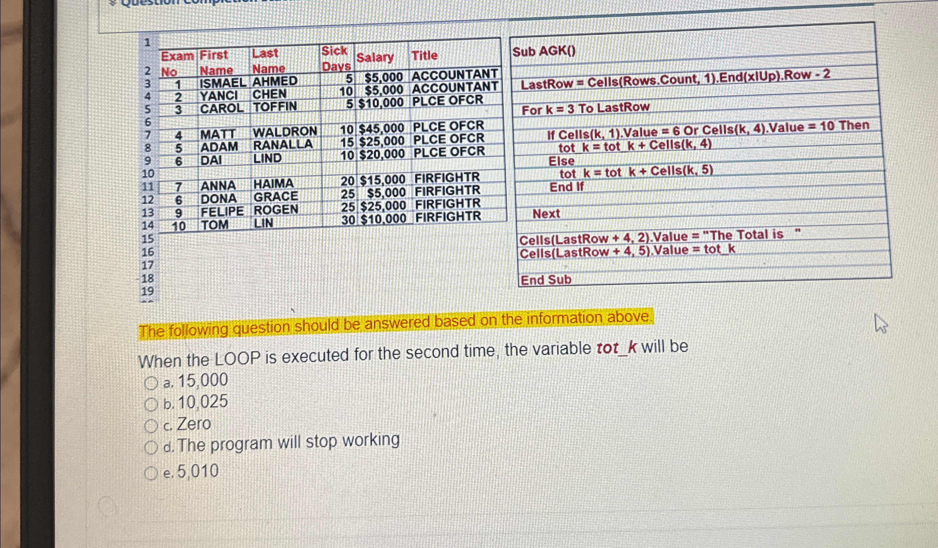938x548 pixels.
Task: Click the Sub AGK() code line
Action: 544,51
